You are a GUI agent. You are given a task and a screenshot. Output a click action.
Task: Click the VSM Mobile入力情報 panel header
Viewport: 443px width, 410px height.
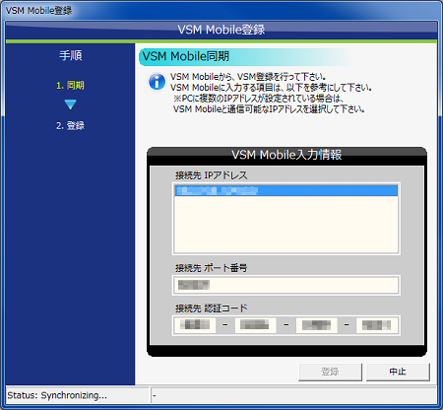(x=286, y=155)
